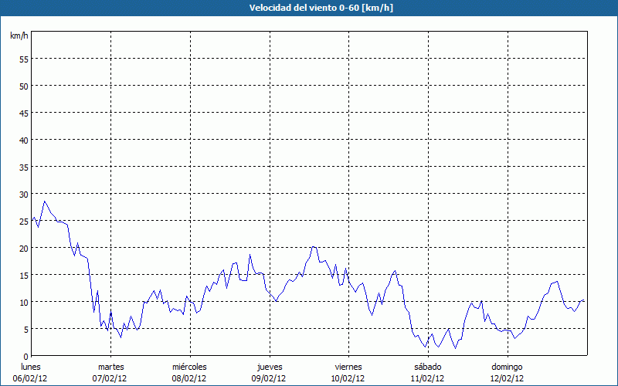The width and height of the screenshot is (618, 386).
Task: Click the highest wind peak on Monday
Action: coord(45,201)
